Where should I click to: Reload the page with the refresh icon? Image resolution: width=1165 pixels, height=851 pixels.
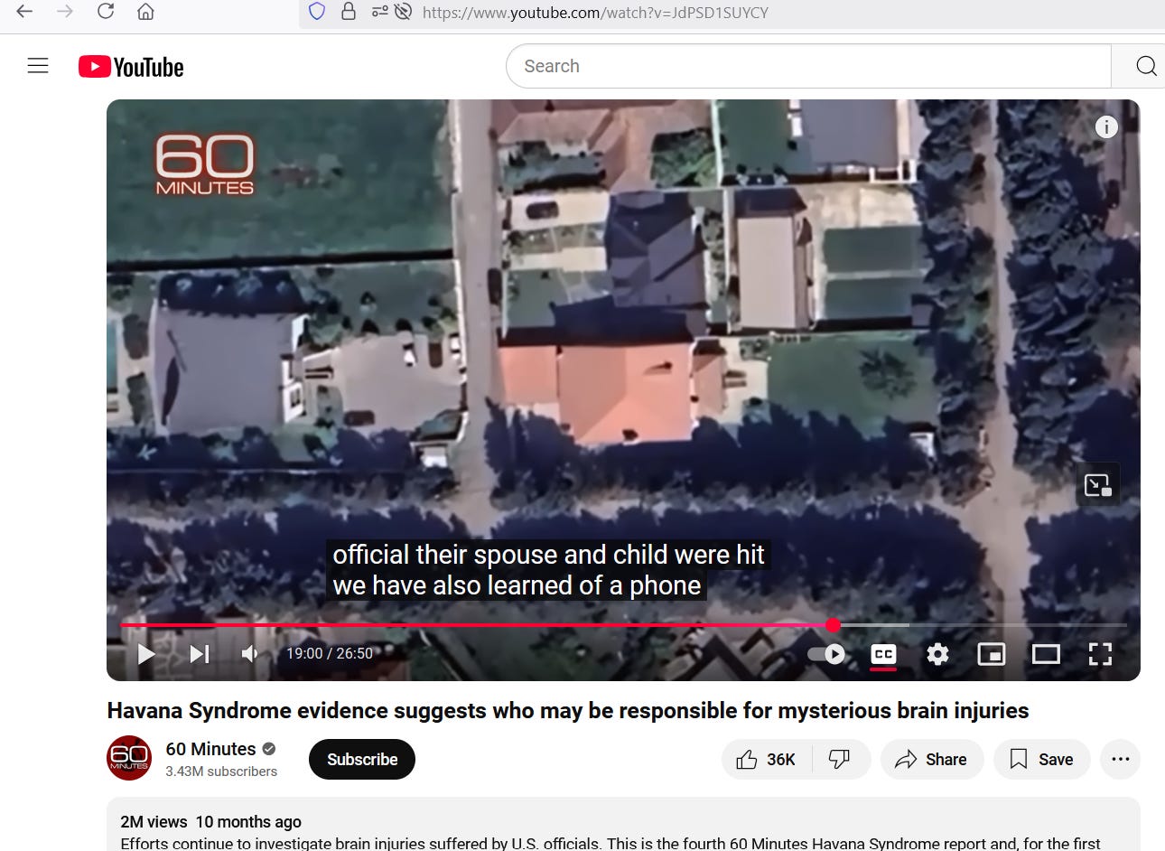106,12
